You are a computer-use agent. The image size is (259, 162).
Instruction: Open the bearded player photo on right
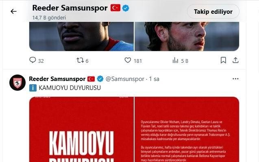pos(187,36)
